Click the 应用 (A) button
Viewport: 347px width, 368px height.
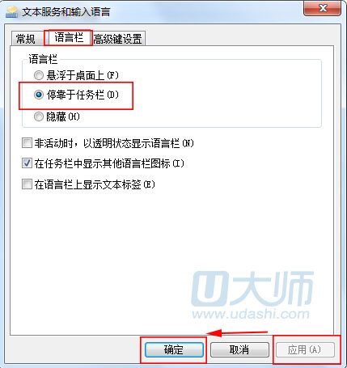click(x=305, y=350)
